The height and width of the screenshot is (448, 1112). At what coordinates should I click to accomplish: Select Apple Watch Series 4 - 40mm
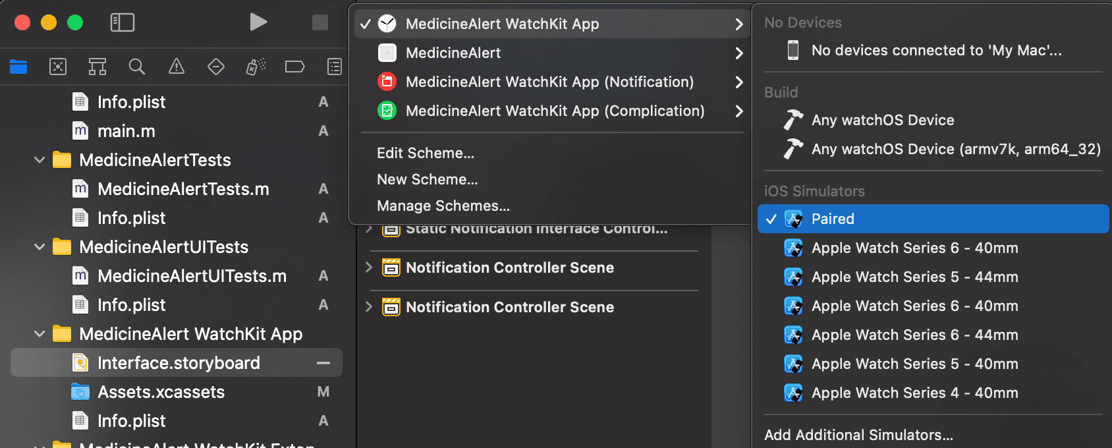pos(914,393)
